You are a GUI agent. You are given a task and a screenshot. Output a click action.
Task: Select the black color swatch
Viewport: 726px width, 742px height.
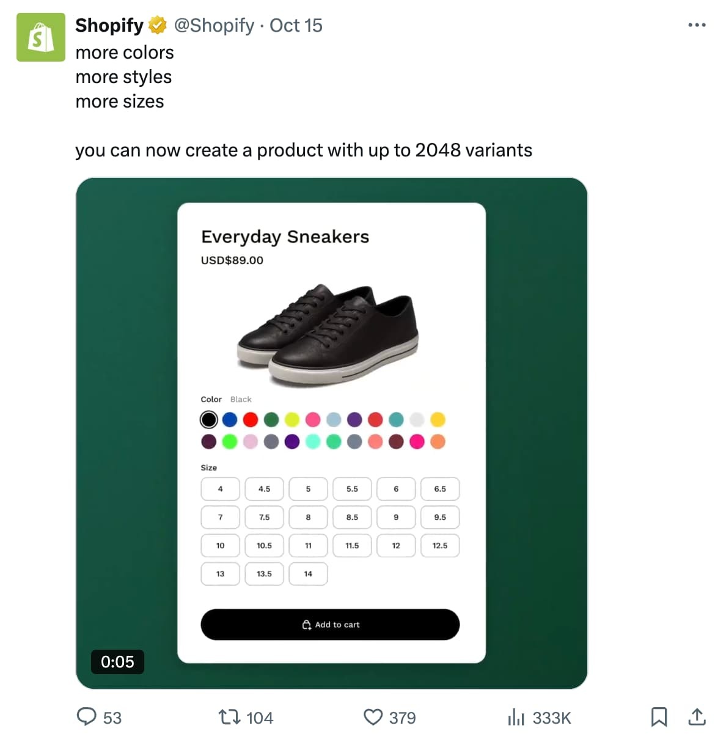click(209, 419)
